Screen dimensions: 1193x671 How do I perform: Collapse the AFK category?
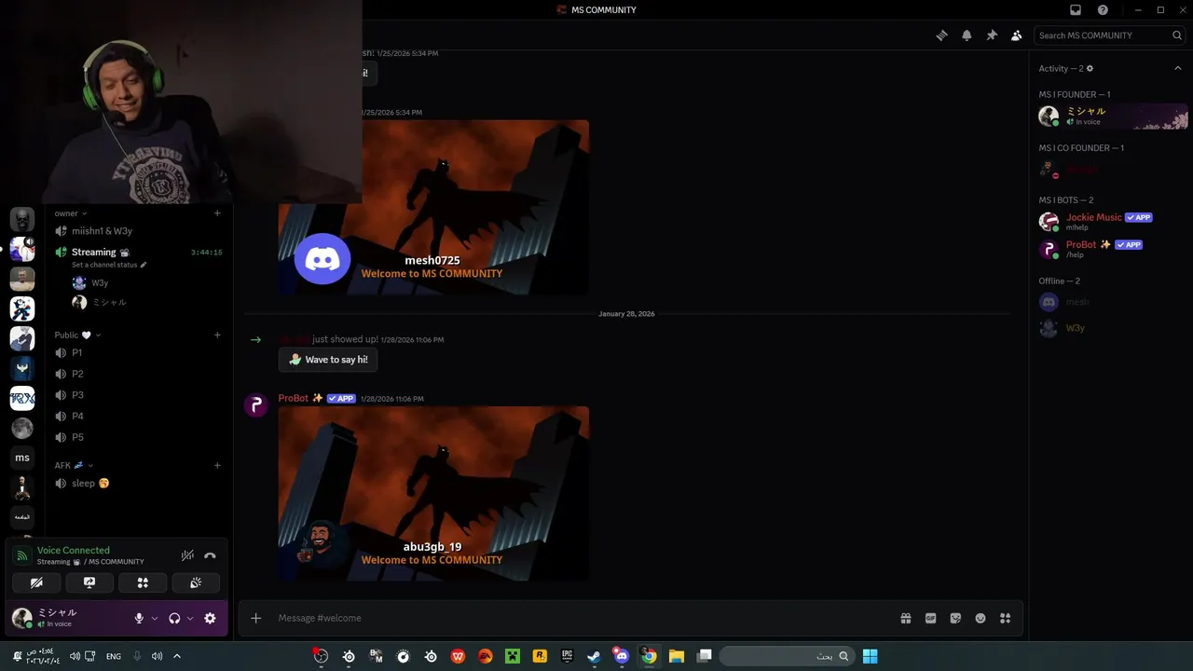(74, 465)
